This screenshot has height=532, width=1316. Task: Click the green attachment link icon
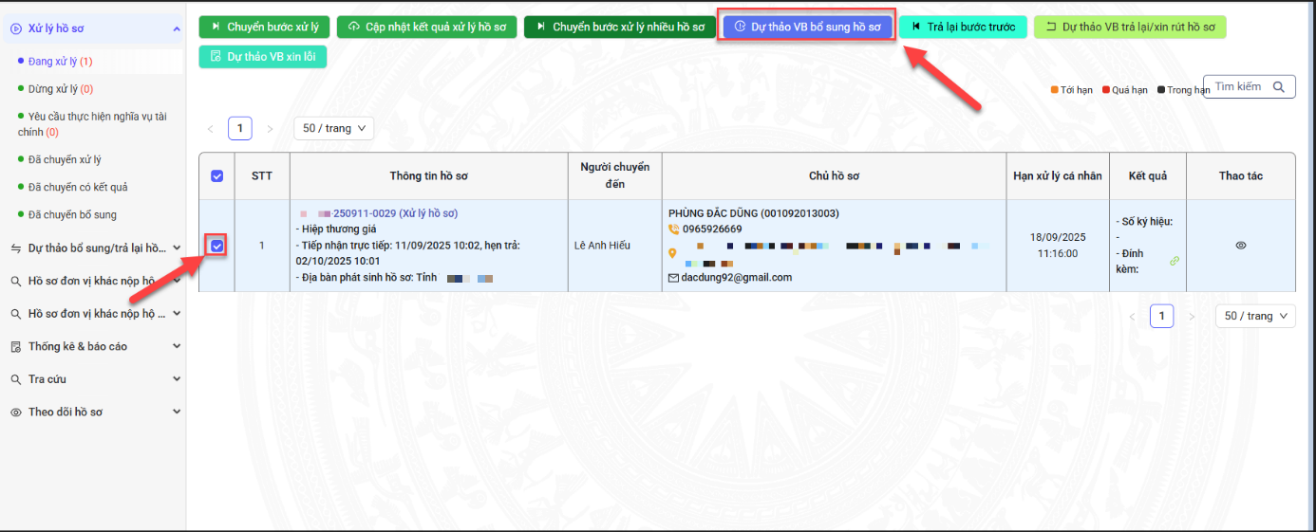1175,261
